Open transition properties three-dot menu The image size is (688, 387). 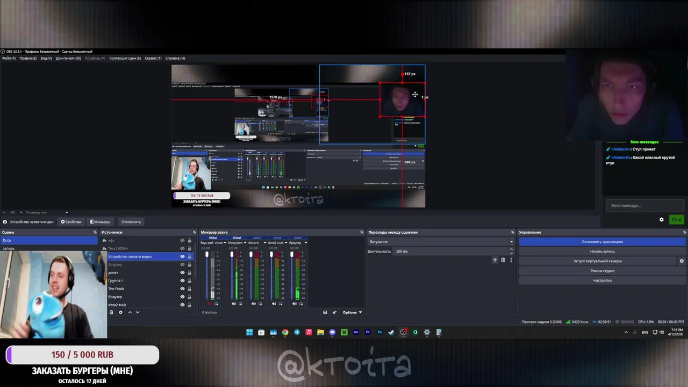tap(511, 260)
